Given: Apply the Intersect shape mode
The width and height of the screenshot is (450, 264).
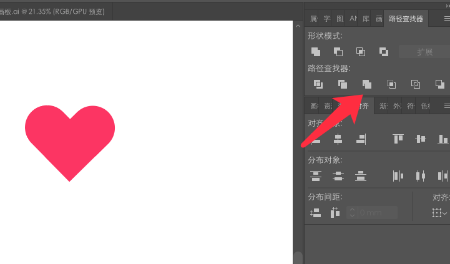Looking at the screenshot, I should pyautogui.click(x=361, y=52).
